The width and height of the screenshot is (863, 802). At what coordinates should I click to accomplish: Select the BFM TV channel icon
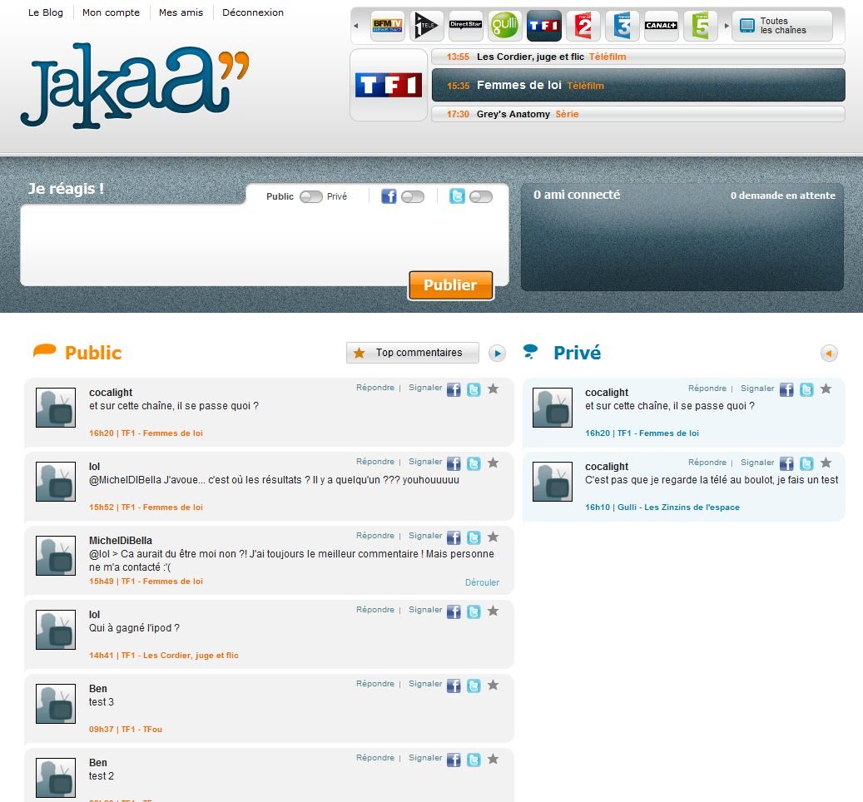coord(388,26)
